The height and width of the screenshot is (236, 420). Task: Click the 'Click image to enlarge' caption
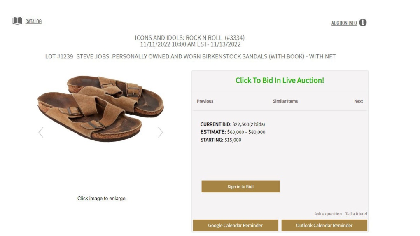(x=101, y=199)
